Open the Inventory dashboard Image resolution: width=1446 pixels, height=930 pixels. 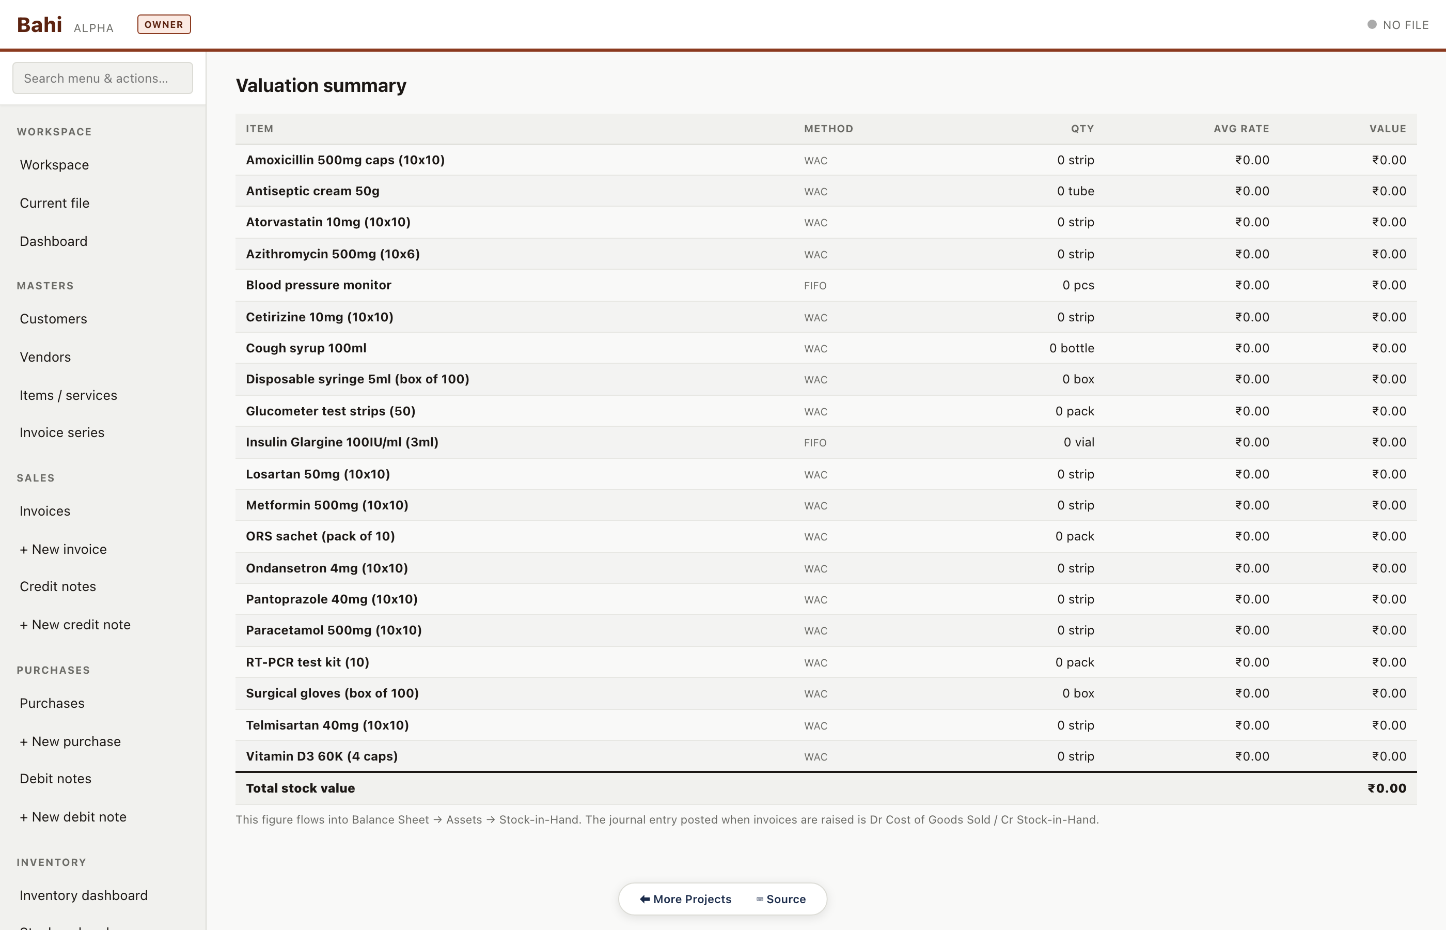coord(84,895)
